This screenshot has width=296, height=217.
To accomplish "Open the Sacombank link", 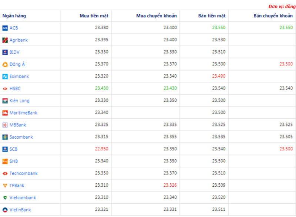I will [21, 137].
